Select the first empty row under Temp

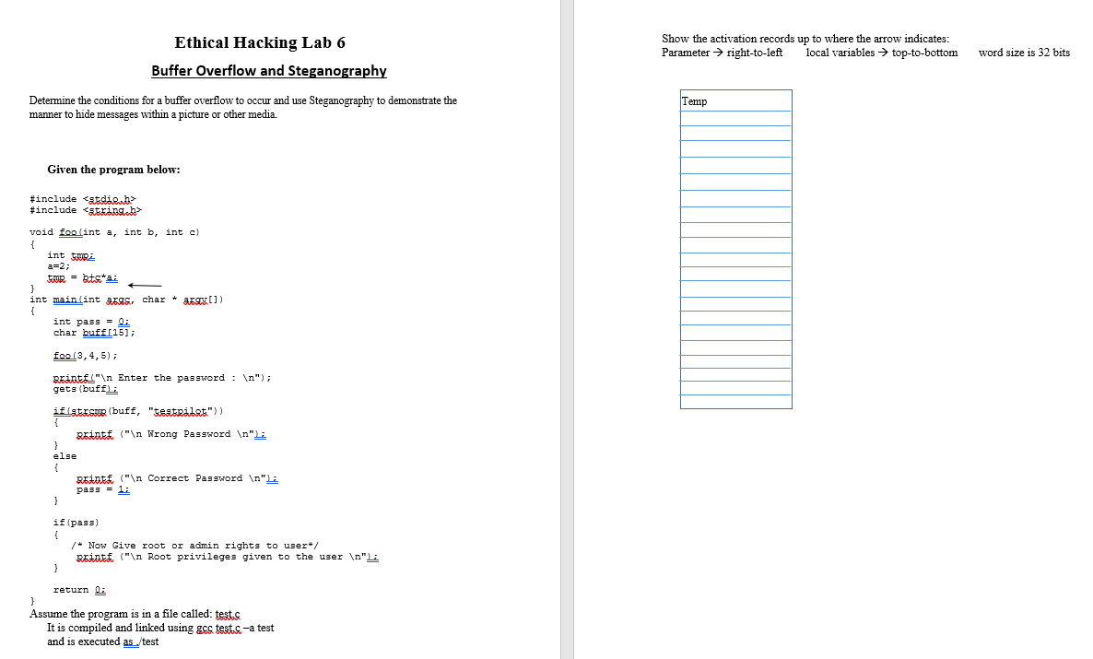735,117
